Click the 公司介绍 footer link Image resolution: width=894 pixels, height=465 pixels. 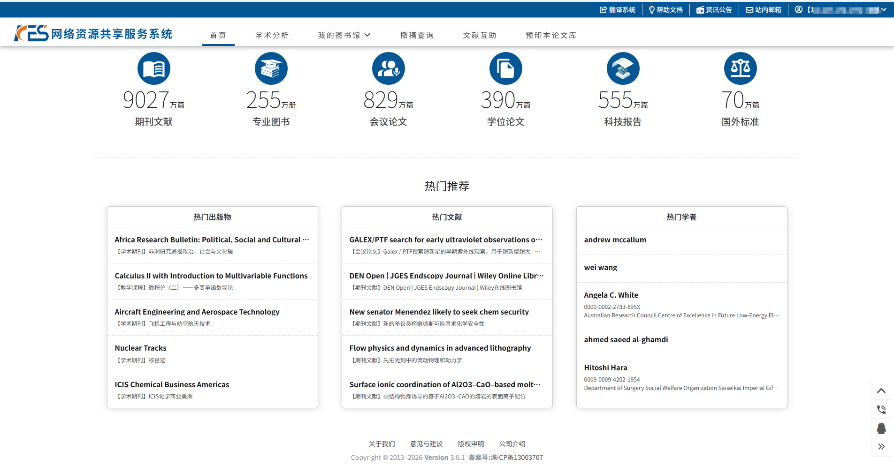click(x=512, y=443)
